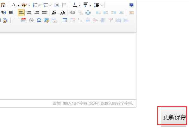Click image default float (none) icon
Screen dimensions: 189x129
coord(98,13)
